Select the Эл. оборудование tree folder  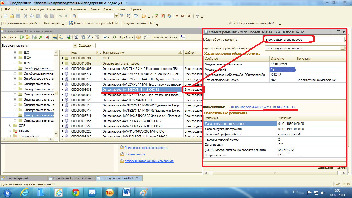click(x=36, y=68)
